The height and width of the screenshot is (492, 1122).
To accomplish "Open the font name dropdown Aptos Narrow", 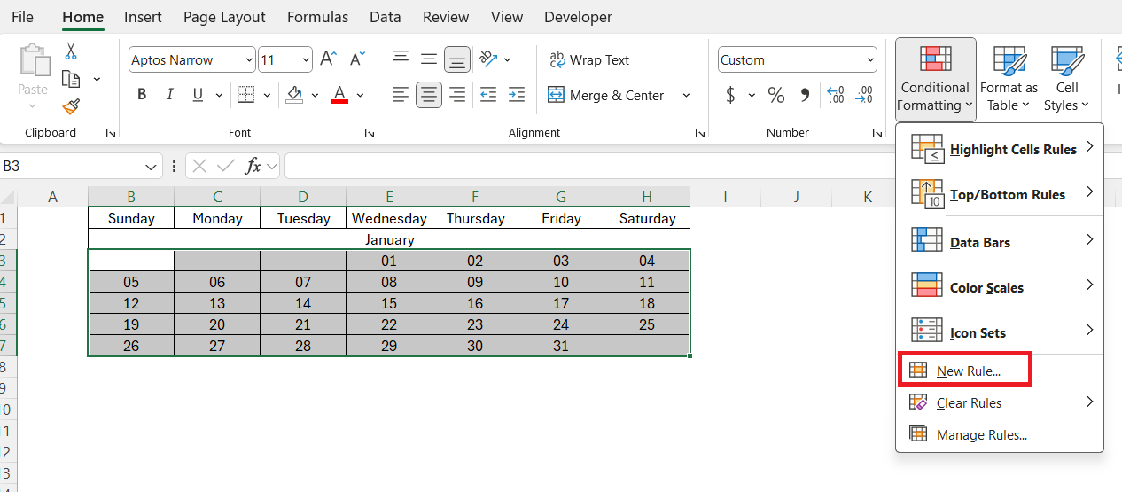I will click(249, 60).
